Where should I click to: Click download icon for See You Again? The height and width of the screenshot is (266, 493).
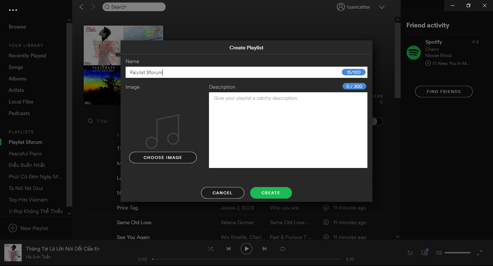(x=326, y=237)
